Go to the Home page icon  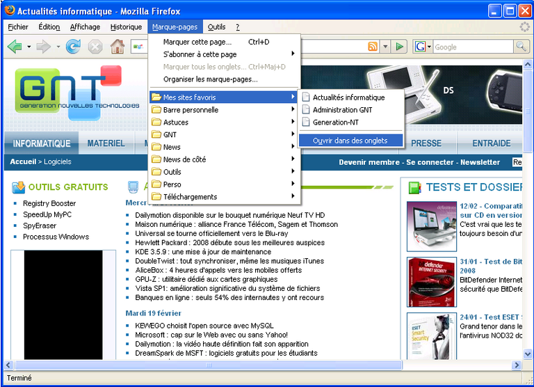coord(118,47)
